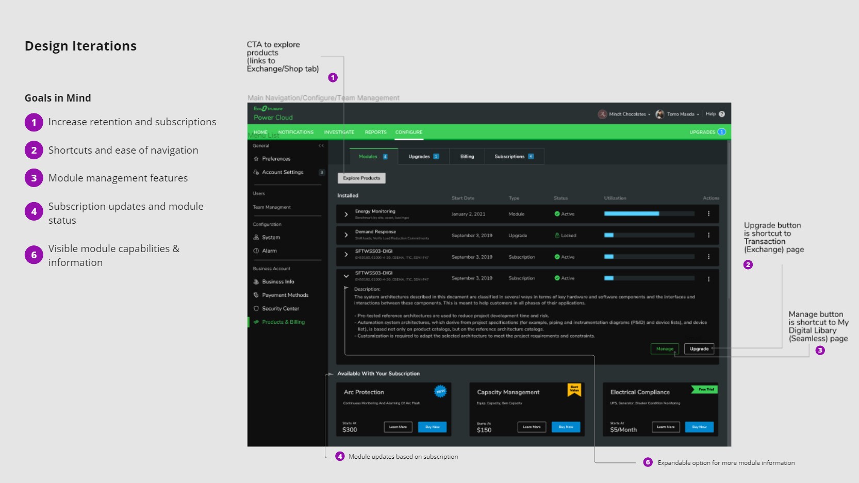Click the vertical scrollbar of the app window
859x483 pixels.
tap(729, 293)
